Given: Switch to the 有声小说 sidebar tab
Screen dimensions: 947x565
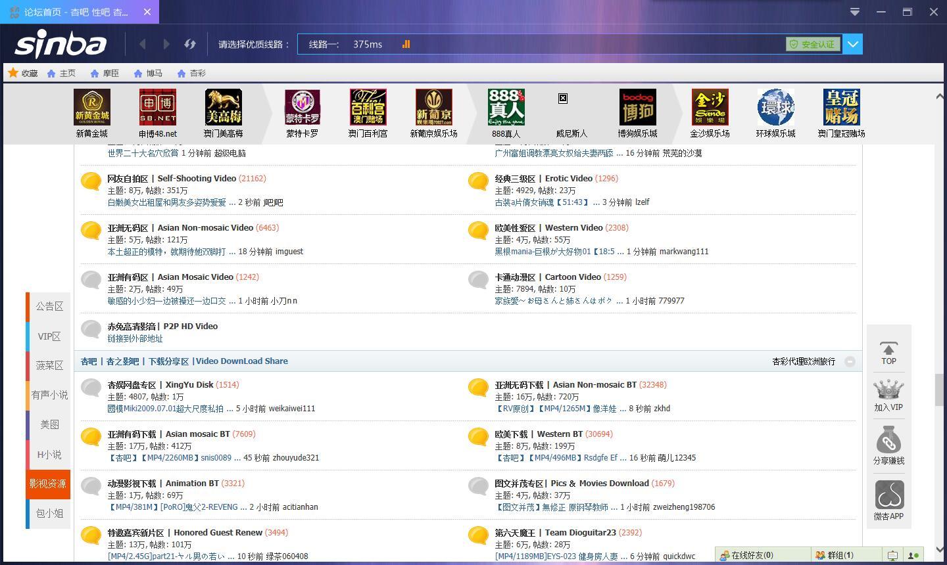Looking at the screenshot, I should click(x=49, y=395).
